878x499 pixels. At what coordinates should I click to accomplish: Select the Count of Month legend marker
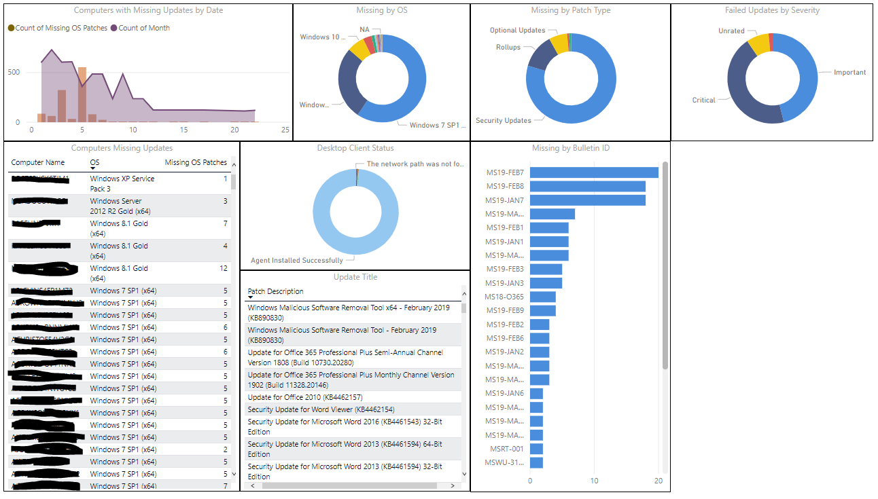tap(114, 28)
